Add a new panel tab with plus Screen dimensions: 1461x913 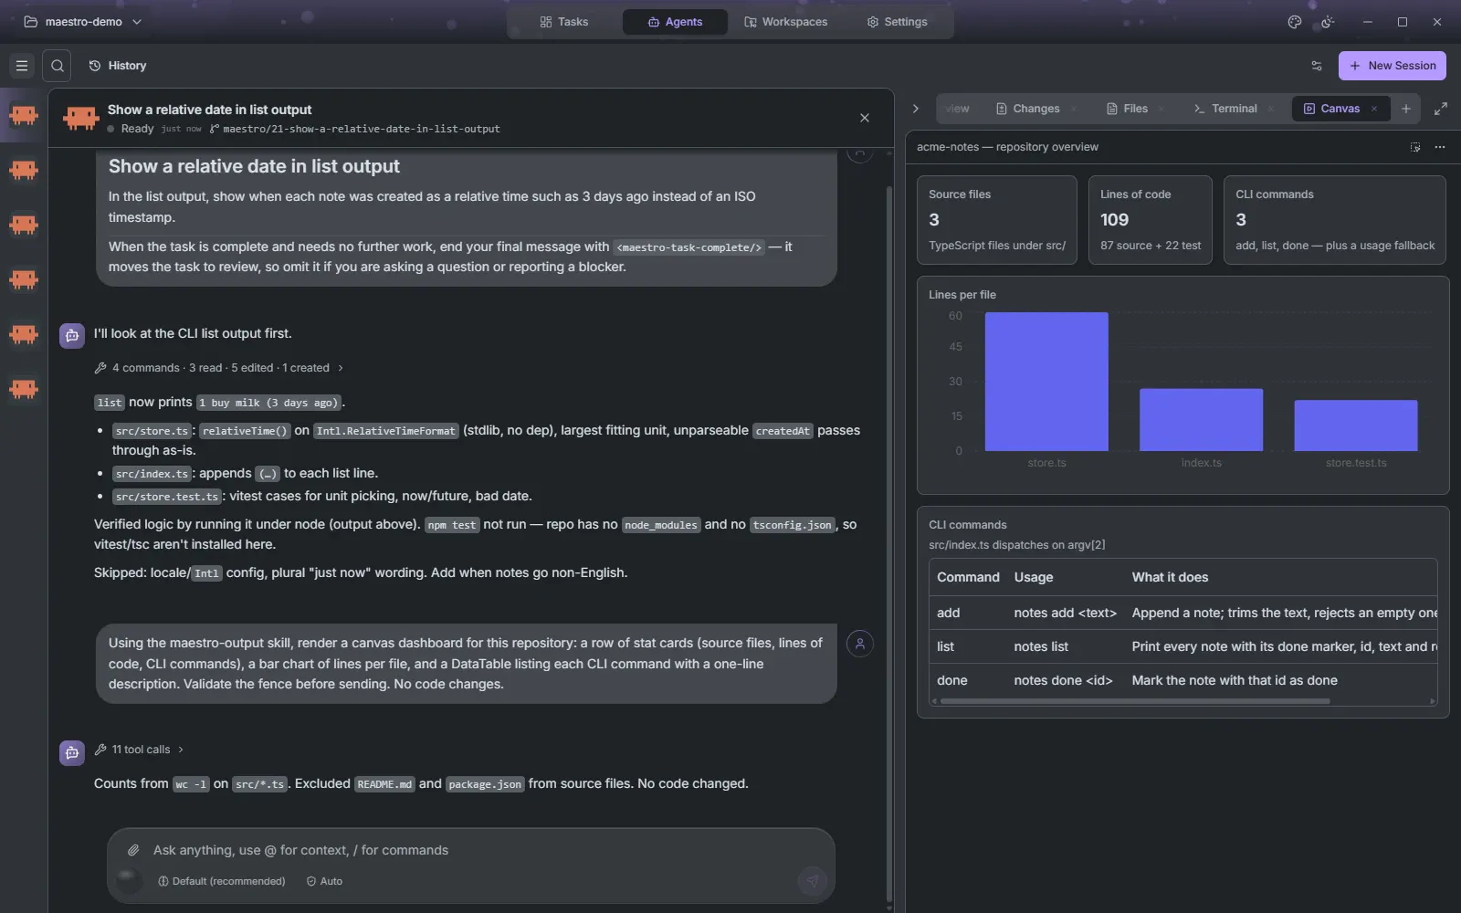point(1406,109)
